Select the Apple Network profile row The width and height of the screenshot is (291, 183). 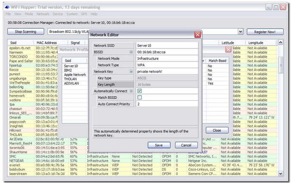point(75,75)
